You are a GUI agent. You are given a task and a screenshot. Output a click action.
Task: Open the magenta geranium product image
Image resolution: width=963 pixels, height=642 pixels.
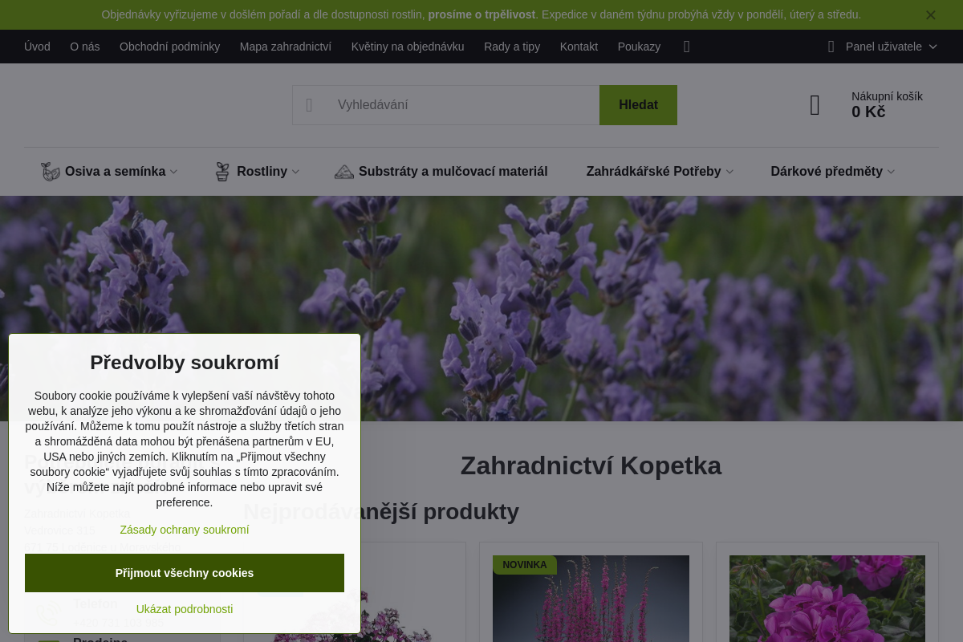point(827,599)
